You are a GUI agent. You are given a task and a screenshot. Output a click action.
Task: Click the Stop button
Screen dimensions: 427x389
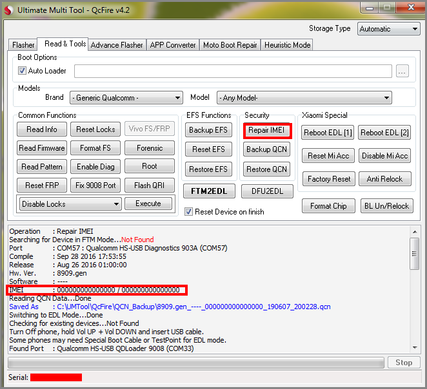[x=404, y=363]
